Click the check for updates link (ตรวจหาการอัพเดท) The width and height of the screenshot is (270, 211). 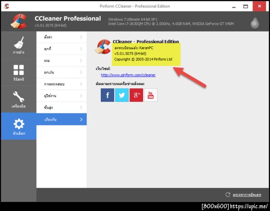pyautogui.click(x=247, y=195)
